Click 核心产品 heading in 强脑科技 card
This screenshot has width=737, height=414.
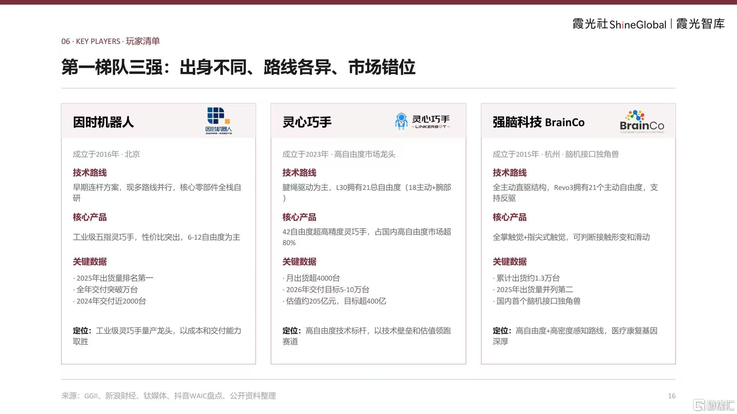click(510, 217)
